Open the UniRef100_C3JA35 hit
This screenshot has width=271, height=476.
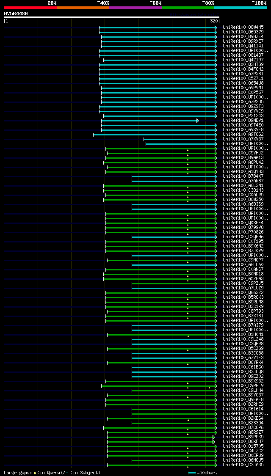point(243,465)
